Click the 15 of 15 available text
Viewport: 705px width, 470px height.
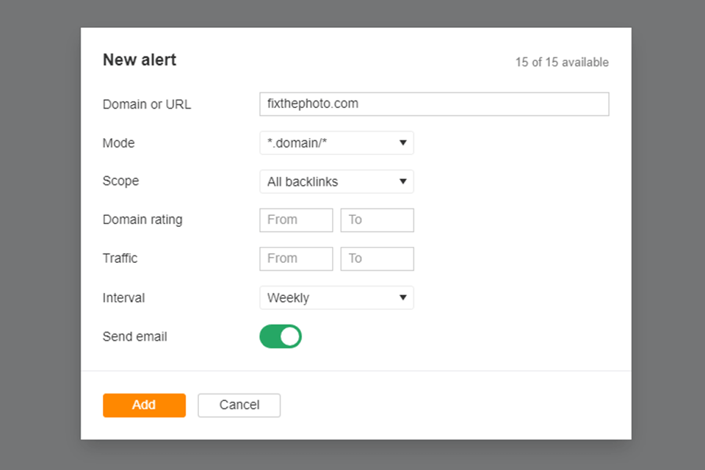click(x=562, y=62)
